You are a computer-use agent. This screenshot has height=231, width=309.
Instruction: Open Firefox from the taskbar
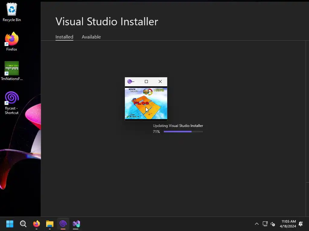click(x=37, y=224)
